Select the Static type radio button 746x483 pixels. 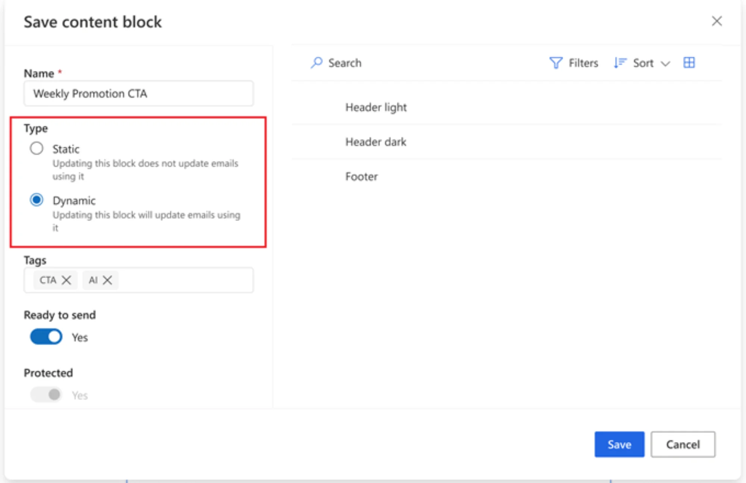[37, 148]
